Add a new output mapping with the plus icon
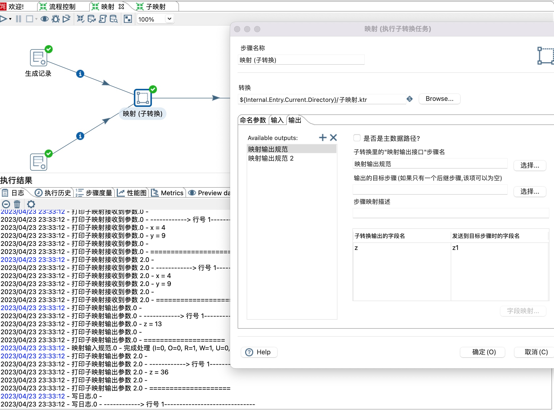554x411 pixels. [x=323, y=138]
